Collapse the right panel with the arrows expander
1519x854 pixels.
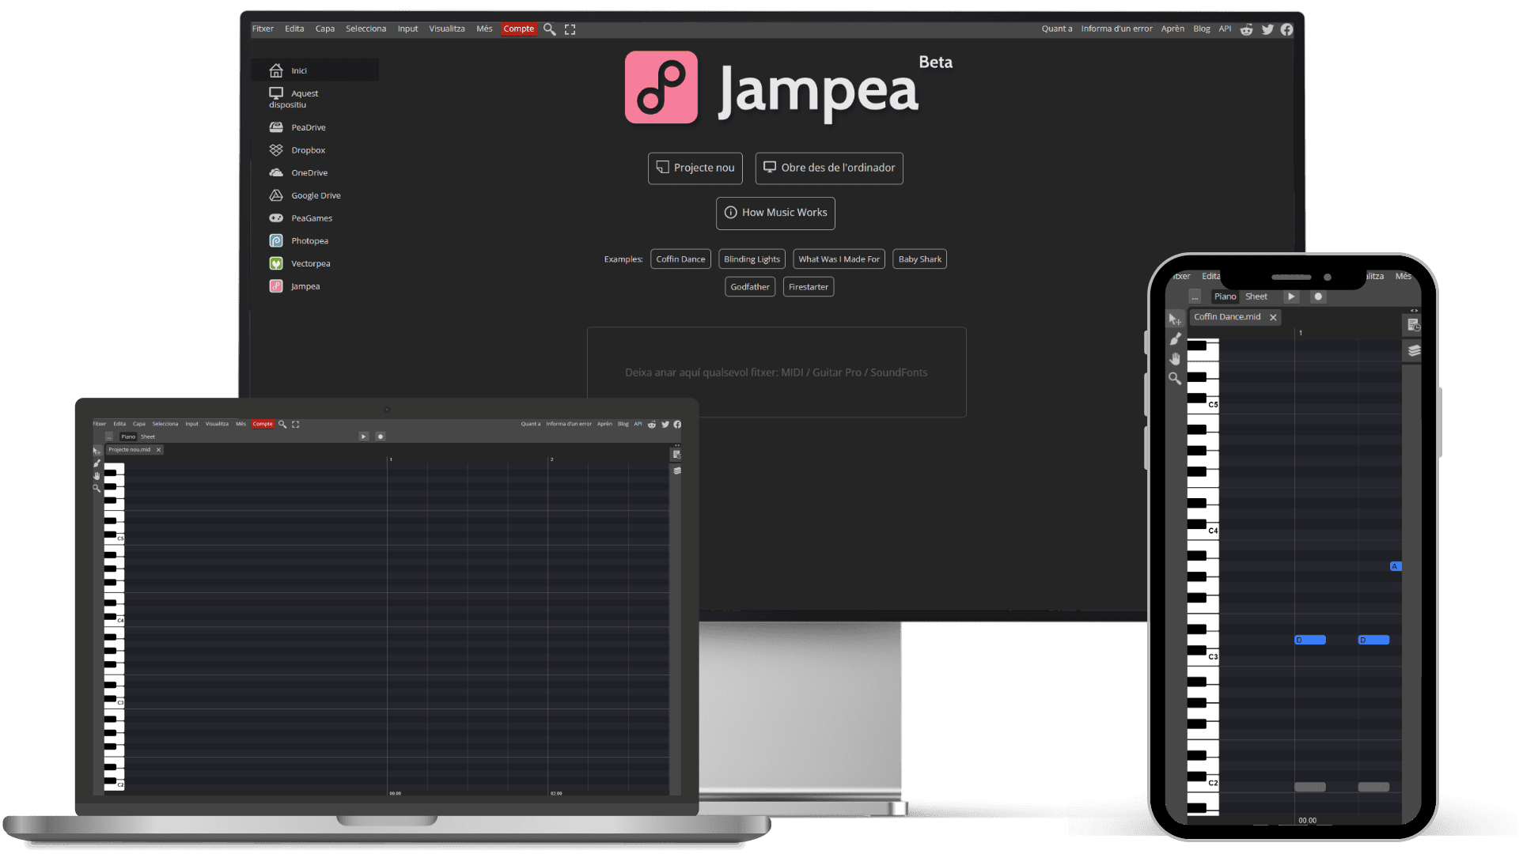(x=1415, y=311)
